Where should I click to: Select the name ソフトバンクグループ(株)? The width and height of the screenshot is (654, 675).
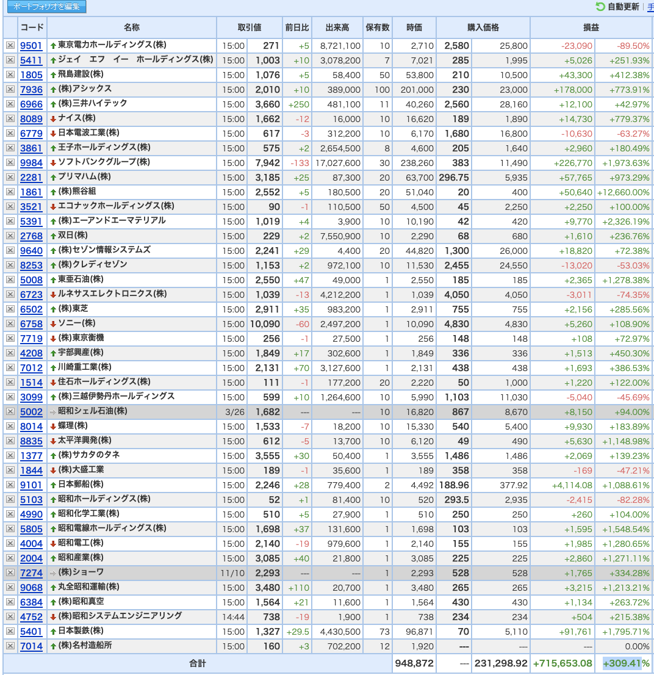[x=104, y=162]
